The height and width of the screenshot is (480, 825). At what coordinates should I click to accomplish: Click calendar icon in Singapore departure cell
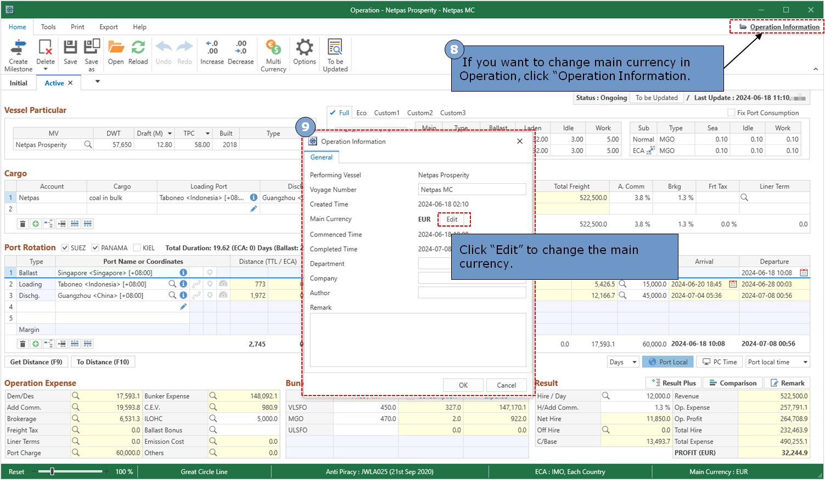[x=804, y=273]
